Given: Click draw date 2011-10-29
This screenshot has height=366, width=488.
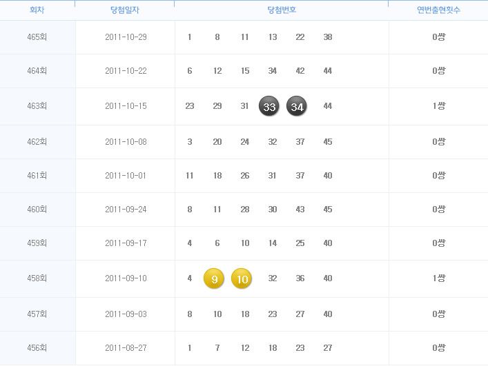Looking at the screenshot, I should (x=126, y=37).
